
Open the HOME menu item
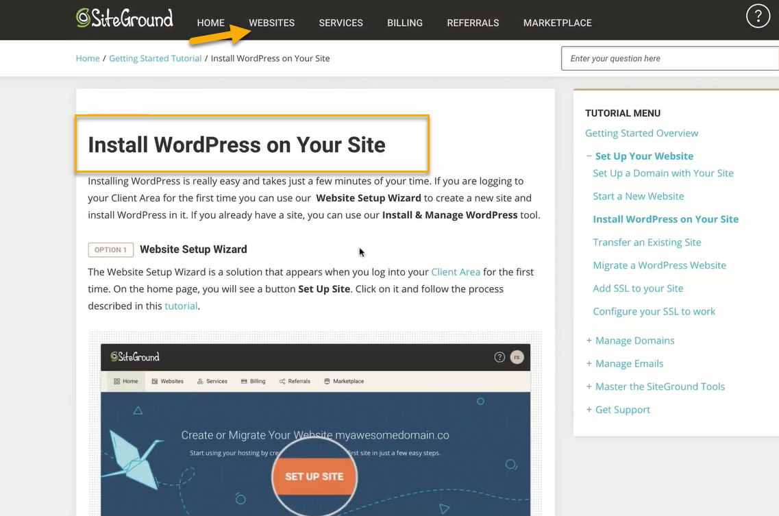tap(210, 23)
